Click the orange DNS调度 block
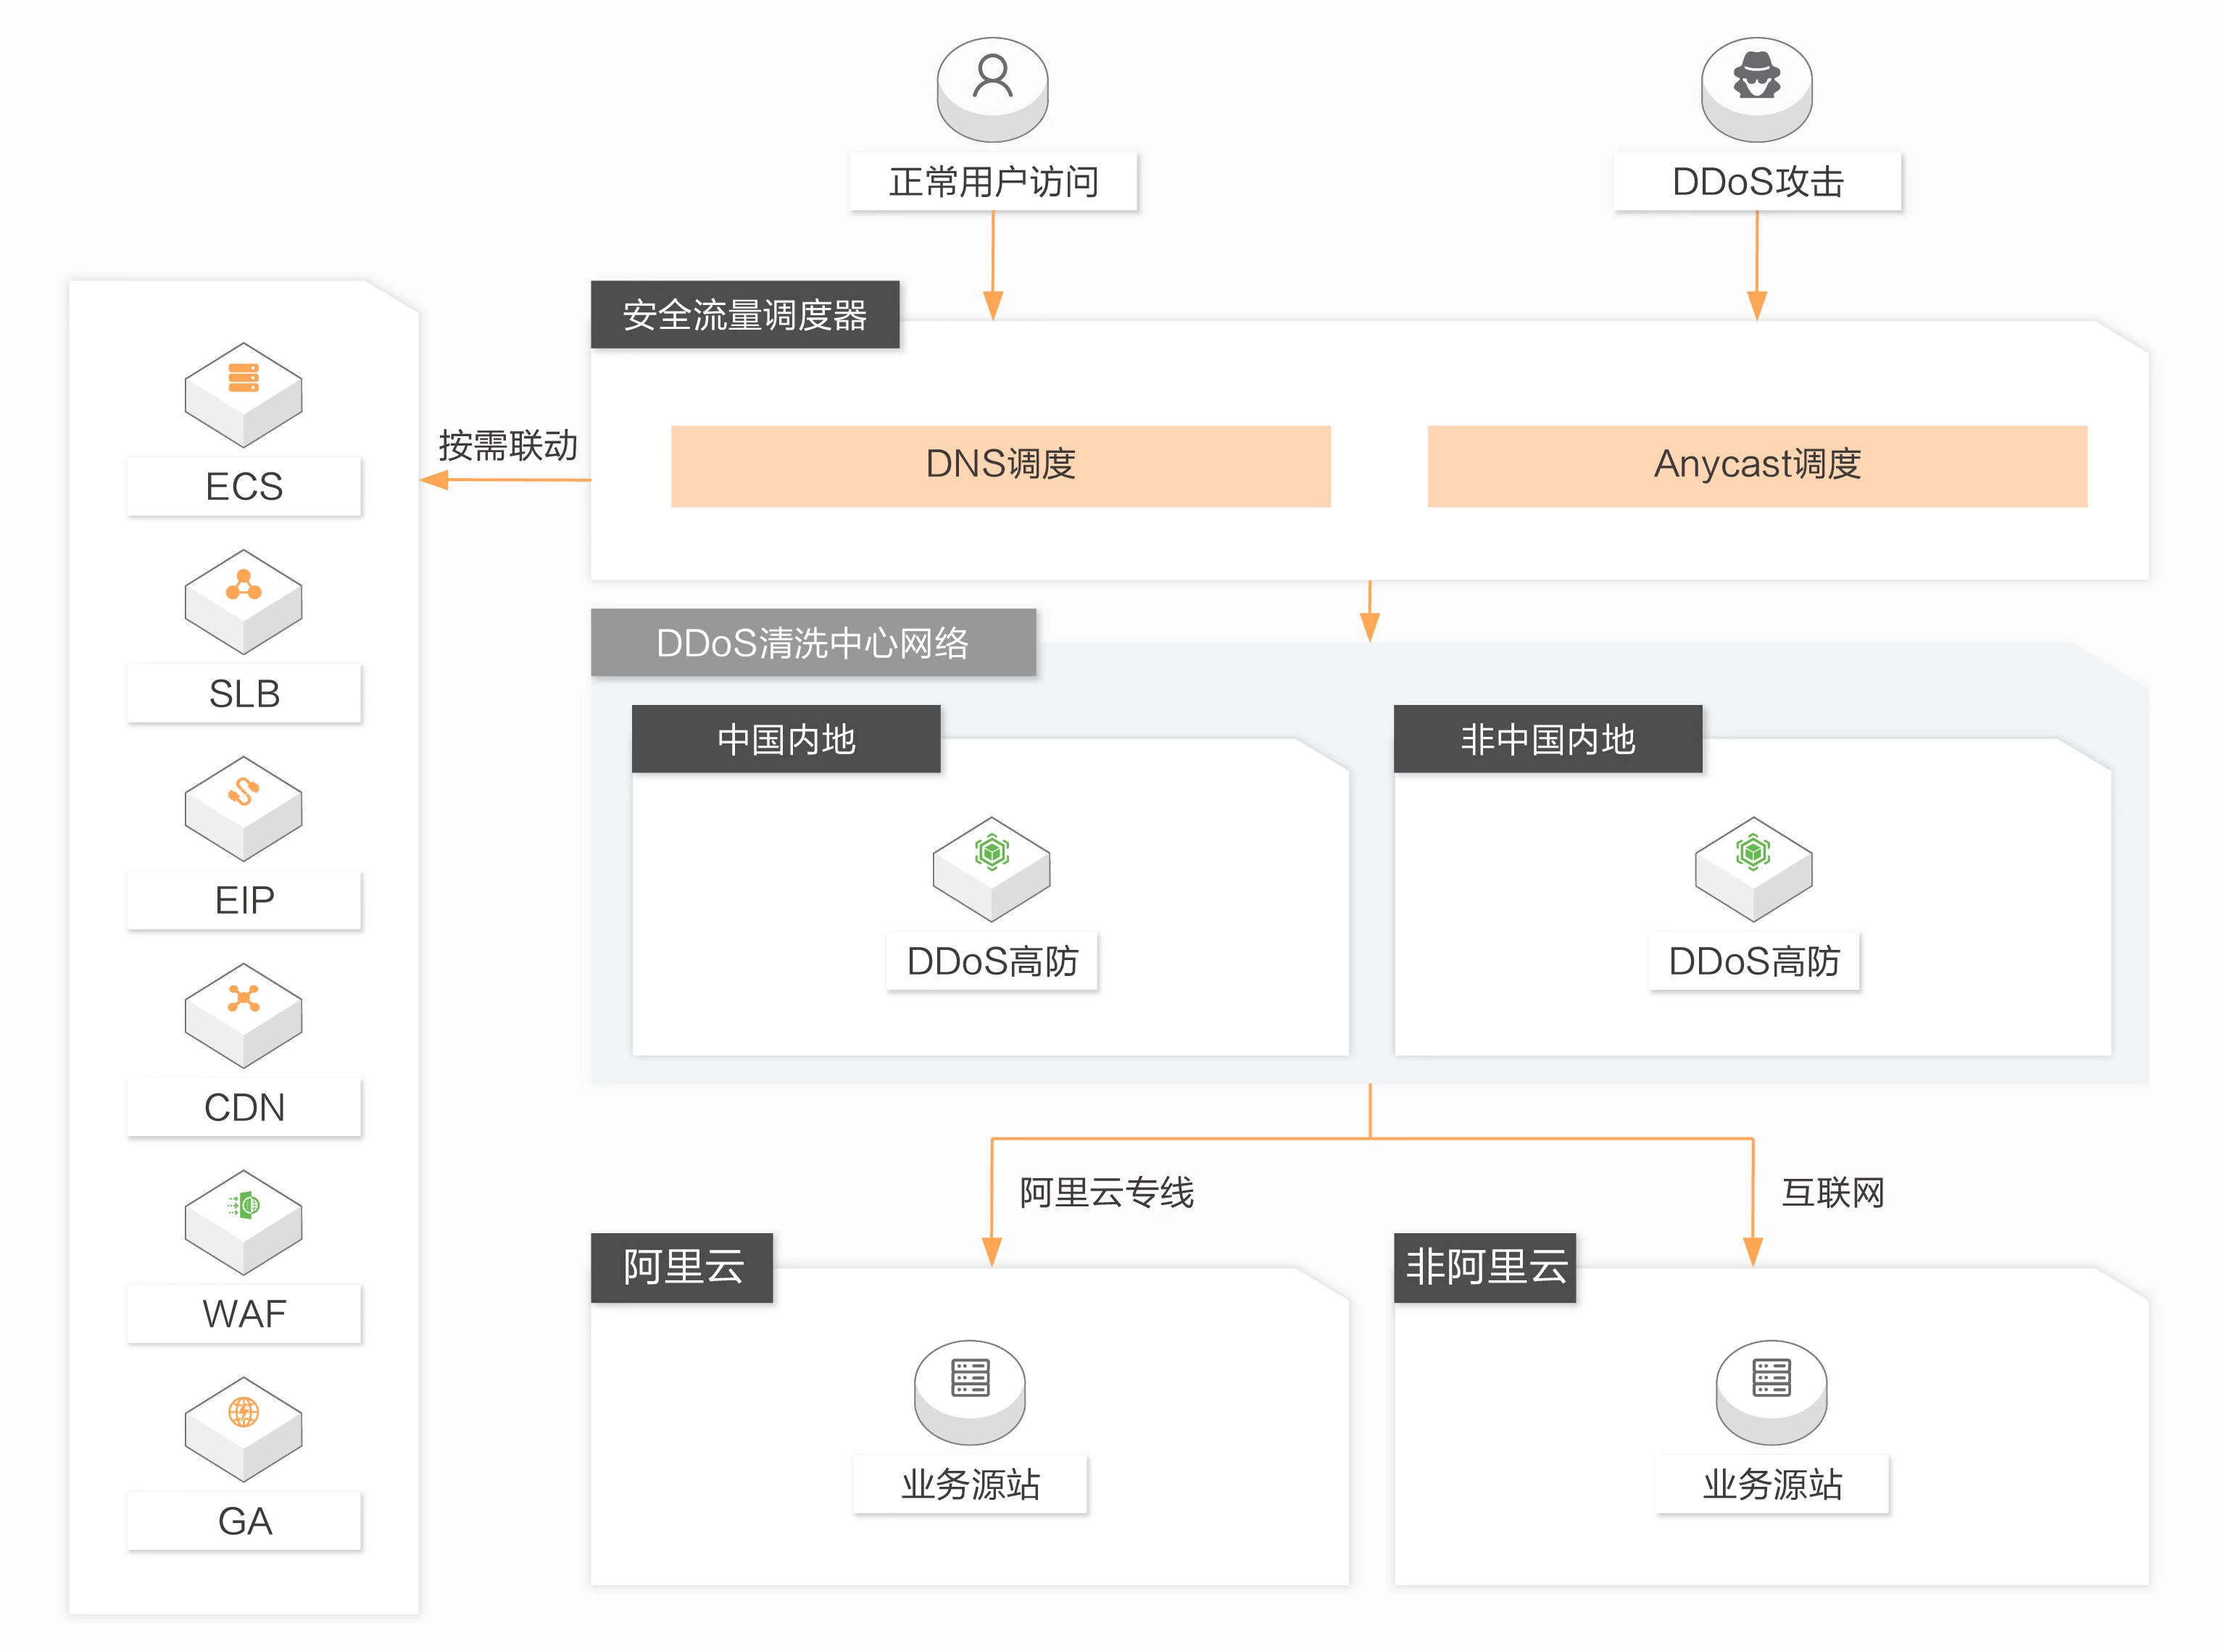The width and height of the screenshot is (2218, 1652). (1000, 465)
